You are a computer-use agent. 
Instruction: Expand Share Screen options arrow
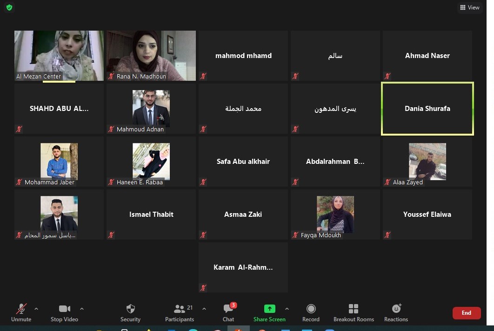click(x=287, y=309)
